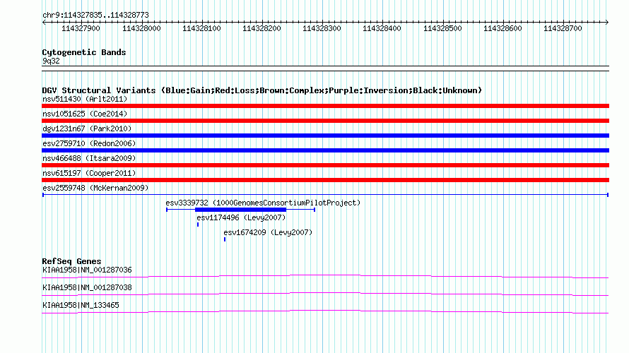Click the Cytogenetic Bands track title
Viewport: 629px width, 353px height.
tap(84, 52)
